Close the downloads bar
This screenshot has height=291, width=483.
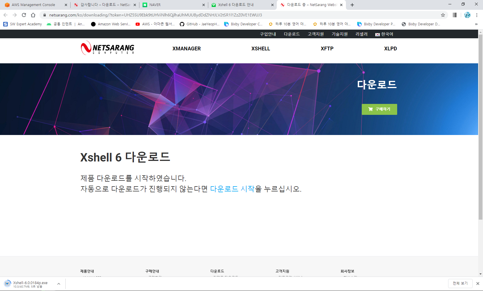click(x=478, y=284)
